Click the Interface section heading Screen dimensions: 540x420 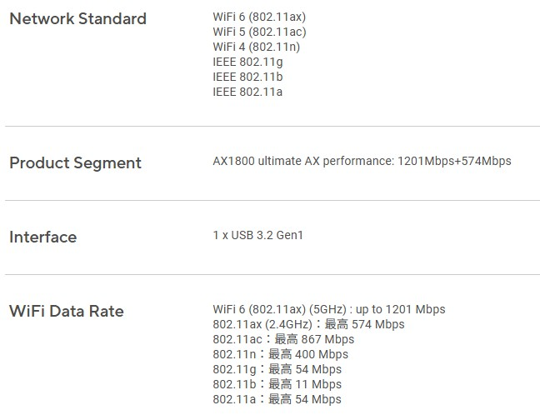tap(42, 237)
